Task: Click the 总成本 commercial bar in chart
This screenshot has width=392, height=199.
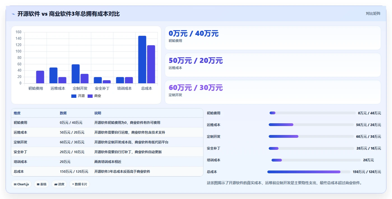Action: click(151, 64)
